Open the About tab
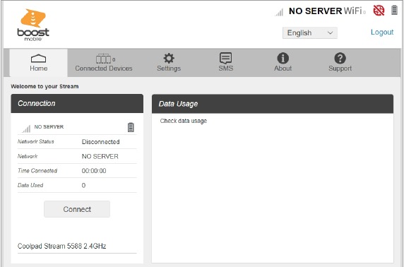Image resolution: width=404 pixels, height=267 pixels. pos(283,63)
